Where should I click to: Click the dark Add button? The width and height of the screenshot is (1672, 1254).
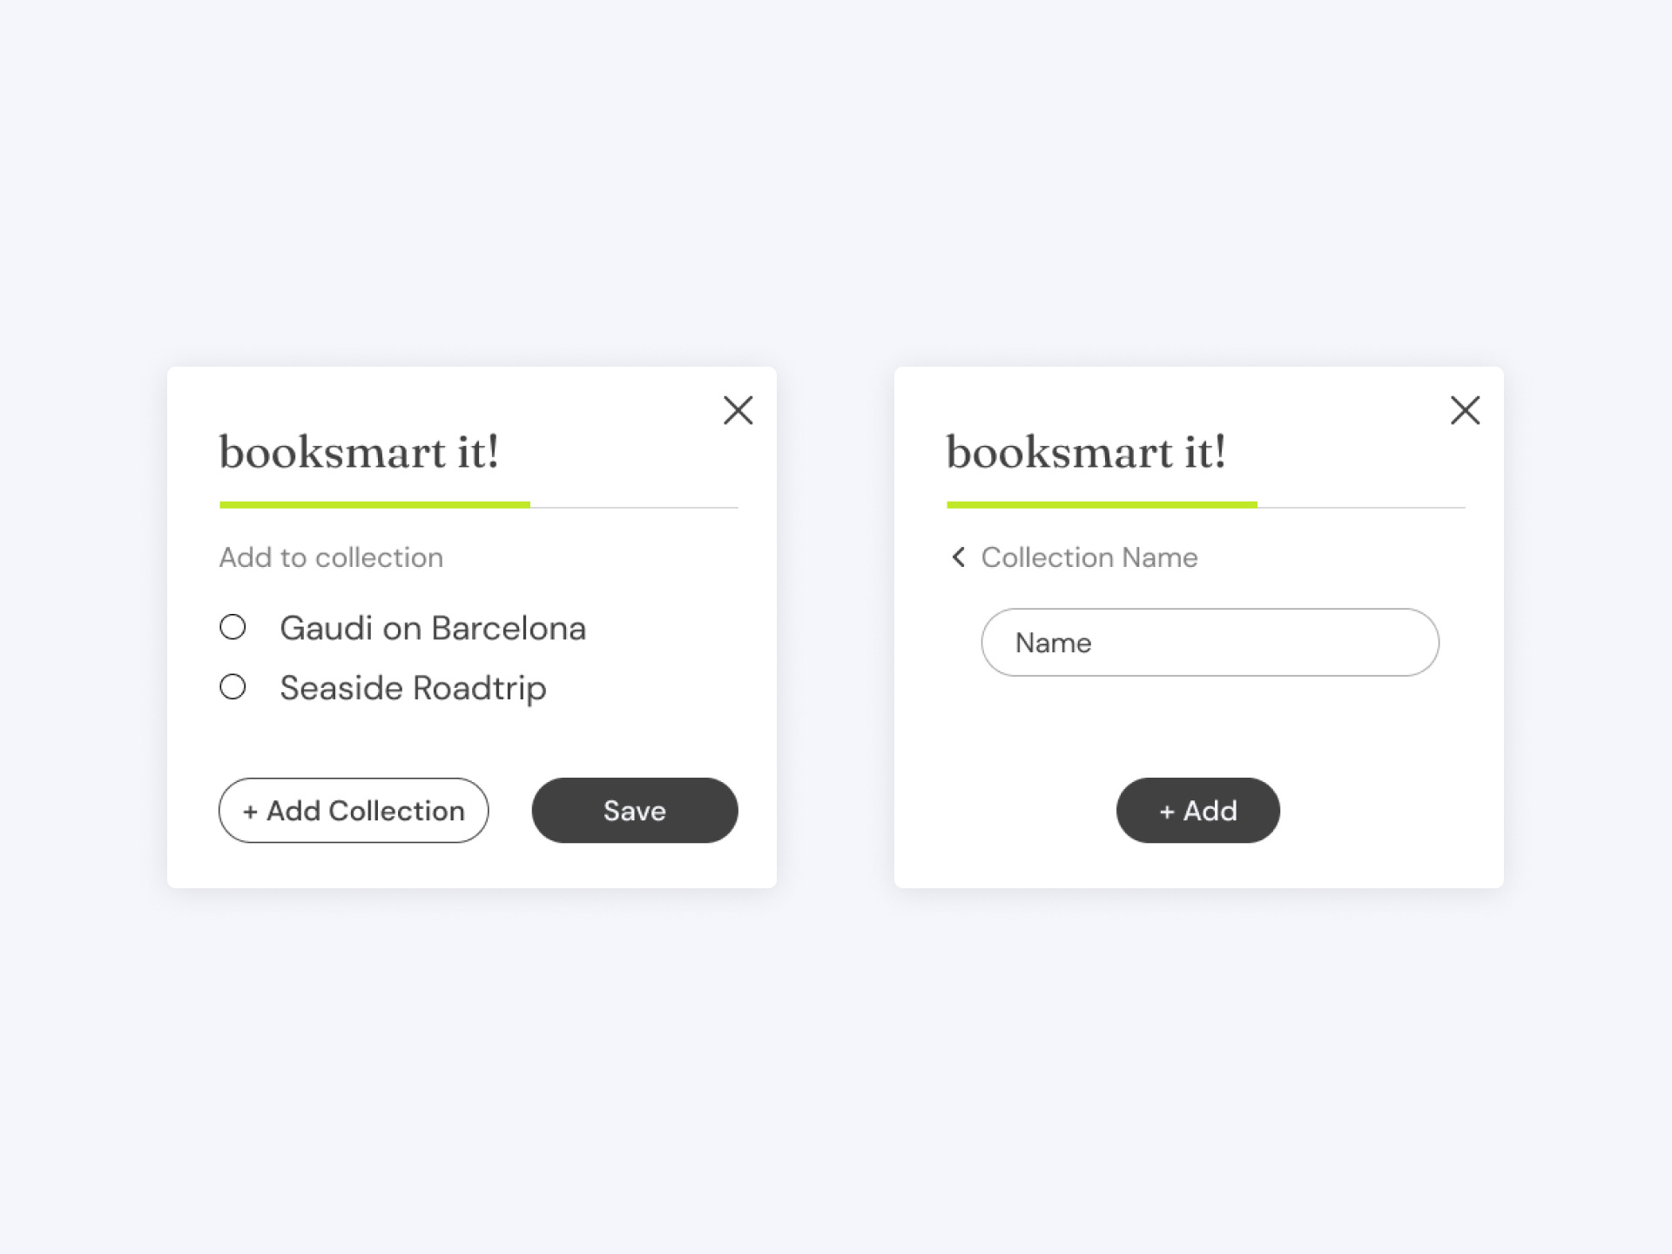pos(1198,810)
